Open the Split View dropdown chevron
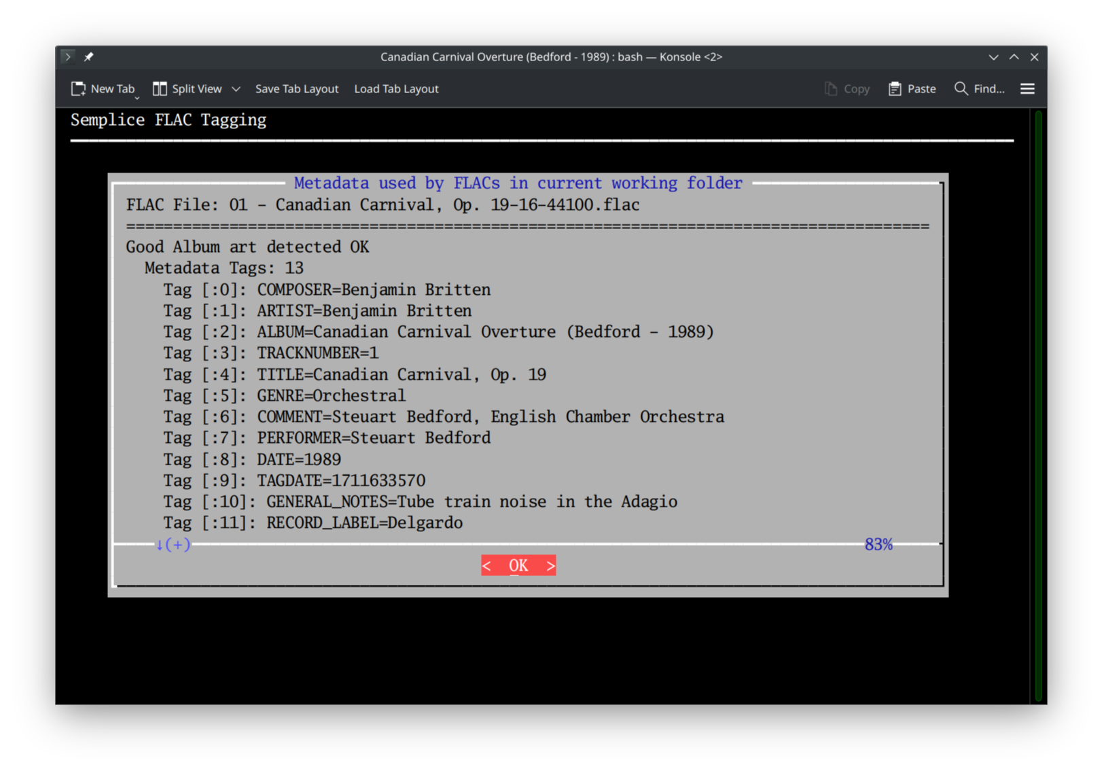 point(236,88)
